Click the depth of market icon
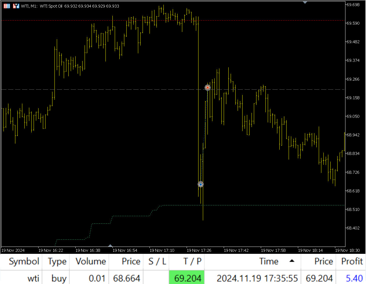366x284 pixels. (16, 6)
